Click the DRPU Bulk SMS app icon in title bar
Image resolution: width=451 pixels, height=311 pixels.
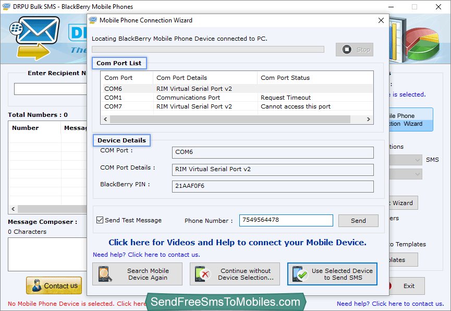click(x=6, y=6)
